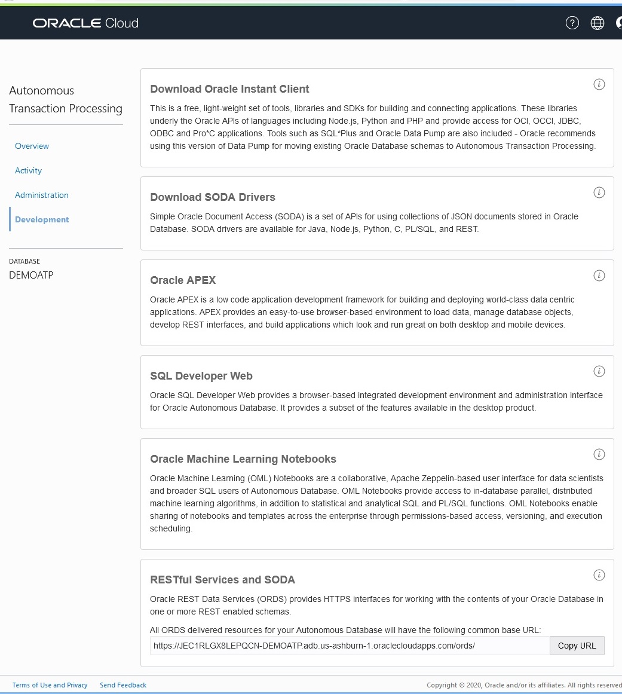Screen dimensions: 622x694
Task: Go to the Overview section
Action: point(32,146)
